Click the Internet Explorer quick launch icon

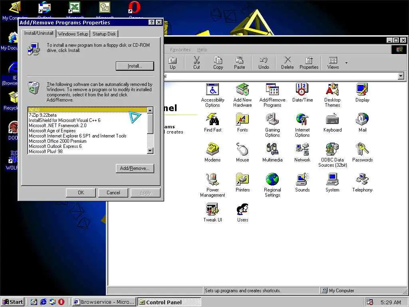click(x=43, y=302)
